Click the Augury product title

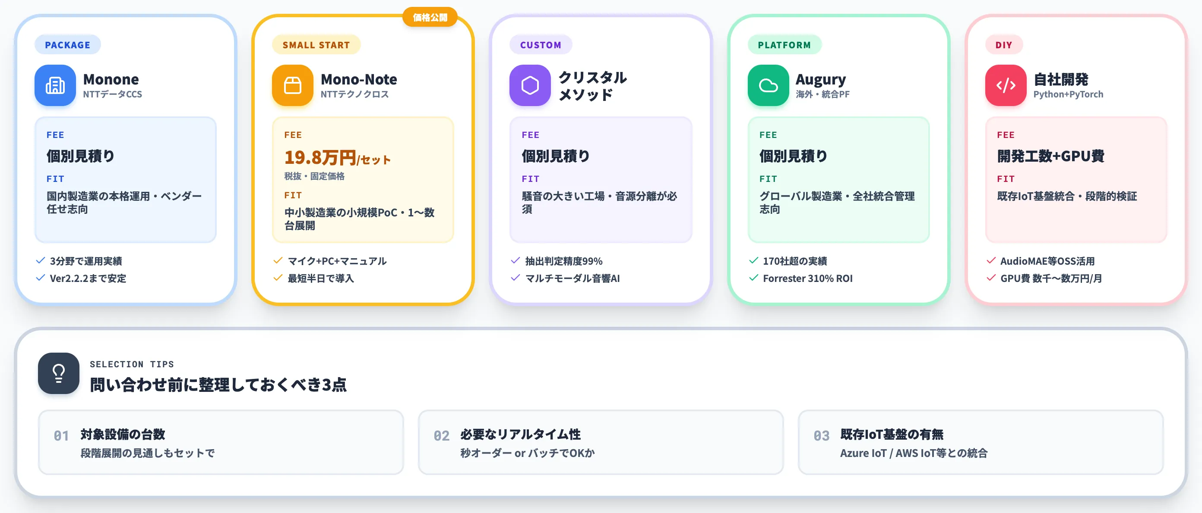tap(821, 80)
